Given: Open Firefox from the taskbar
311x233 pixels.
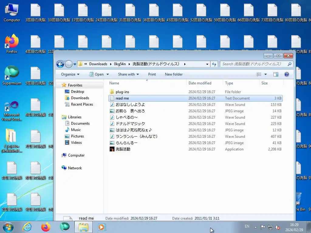Looking at the screenshot, I should [x=46, y=227].
